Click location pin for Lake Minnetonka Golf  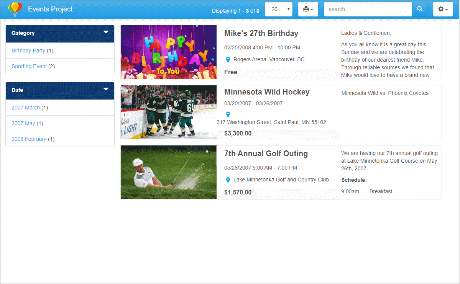click(228, 180)
